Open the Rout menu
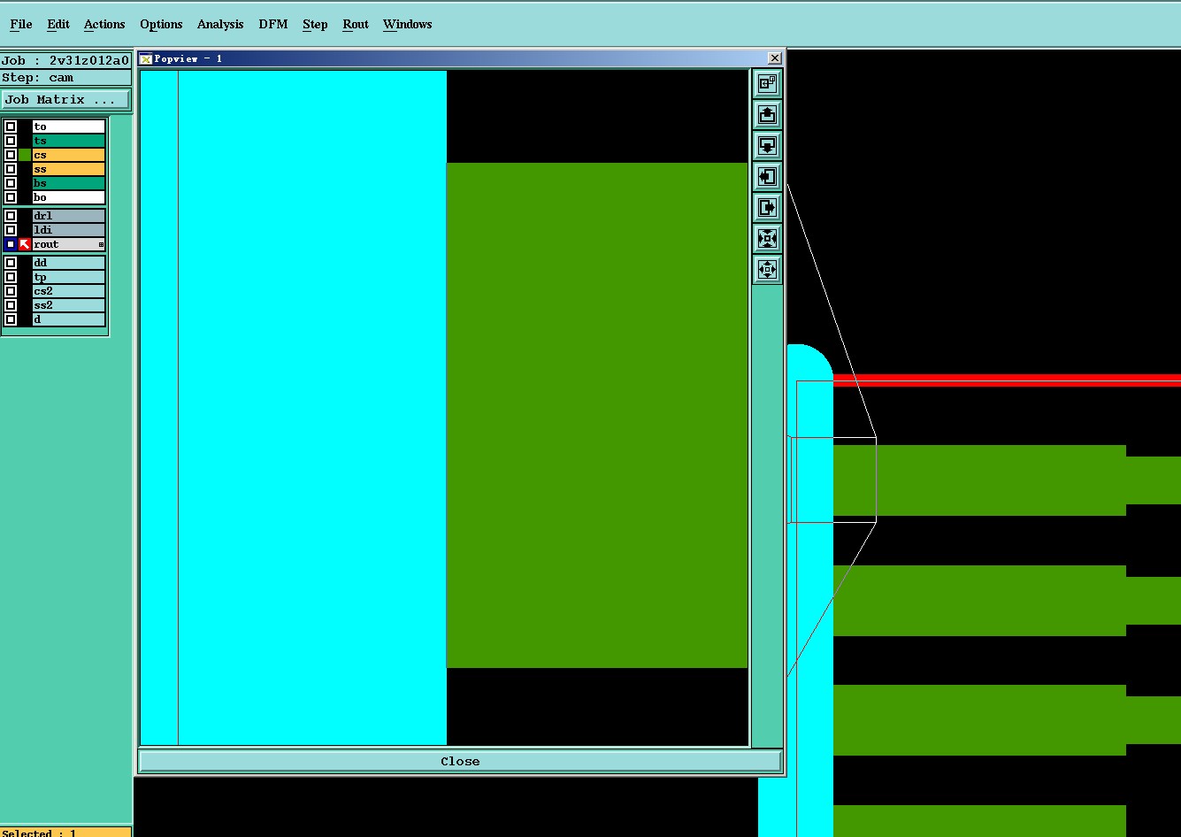 (356, 24)
